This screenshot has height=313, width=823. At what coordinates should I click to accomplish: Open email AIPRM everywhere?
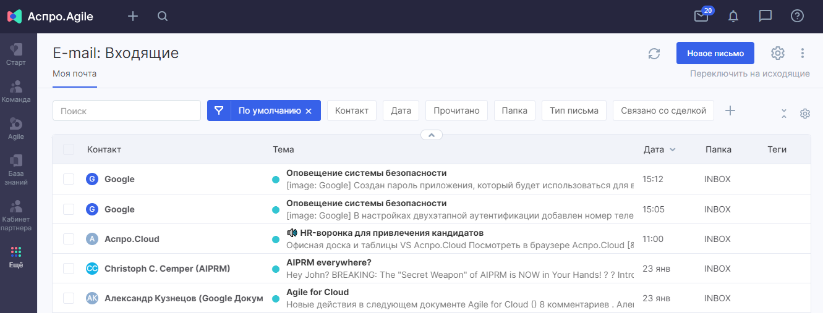pos(328,262)
